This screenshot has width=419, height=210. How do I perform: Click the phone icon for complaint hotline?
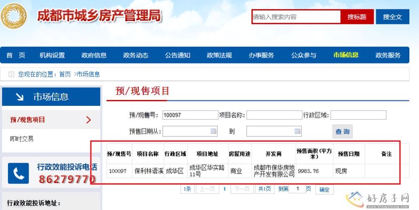18,173
